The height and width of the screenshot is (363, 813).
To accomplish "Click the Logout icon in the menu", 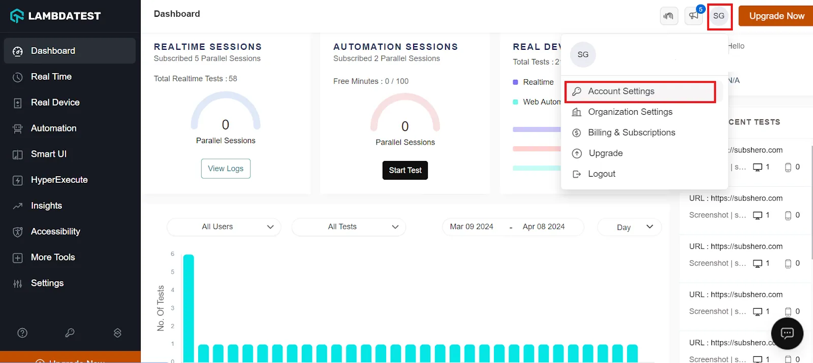I will [x=577, y=174].
